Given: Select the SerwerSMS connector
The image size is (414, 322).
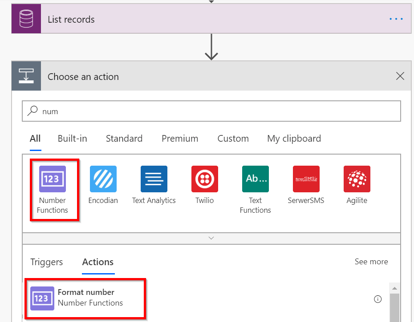Looking at the screenshot, I should pyautogui.click(x=306, y=179).
